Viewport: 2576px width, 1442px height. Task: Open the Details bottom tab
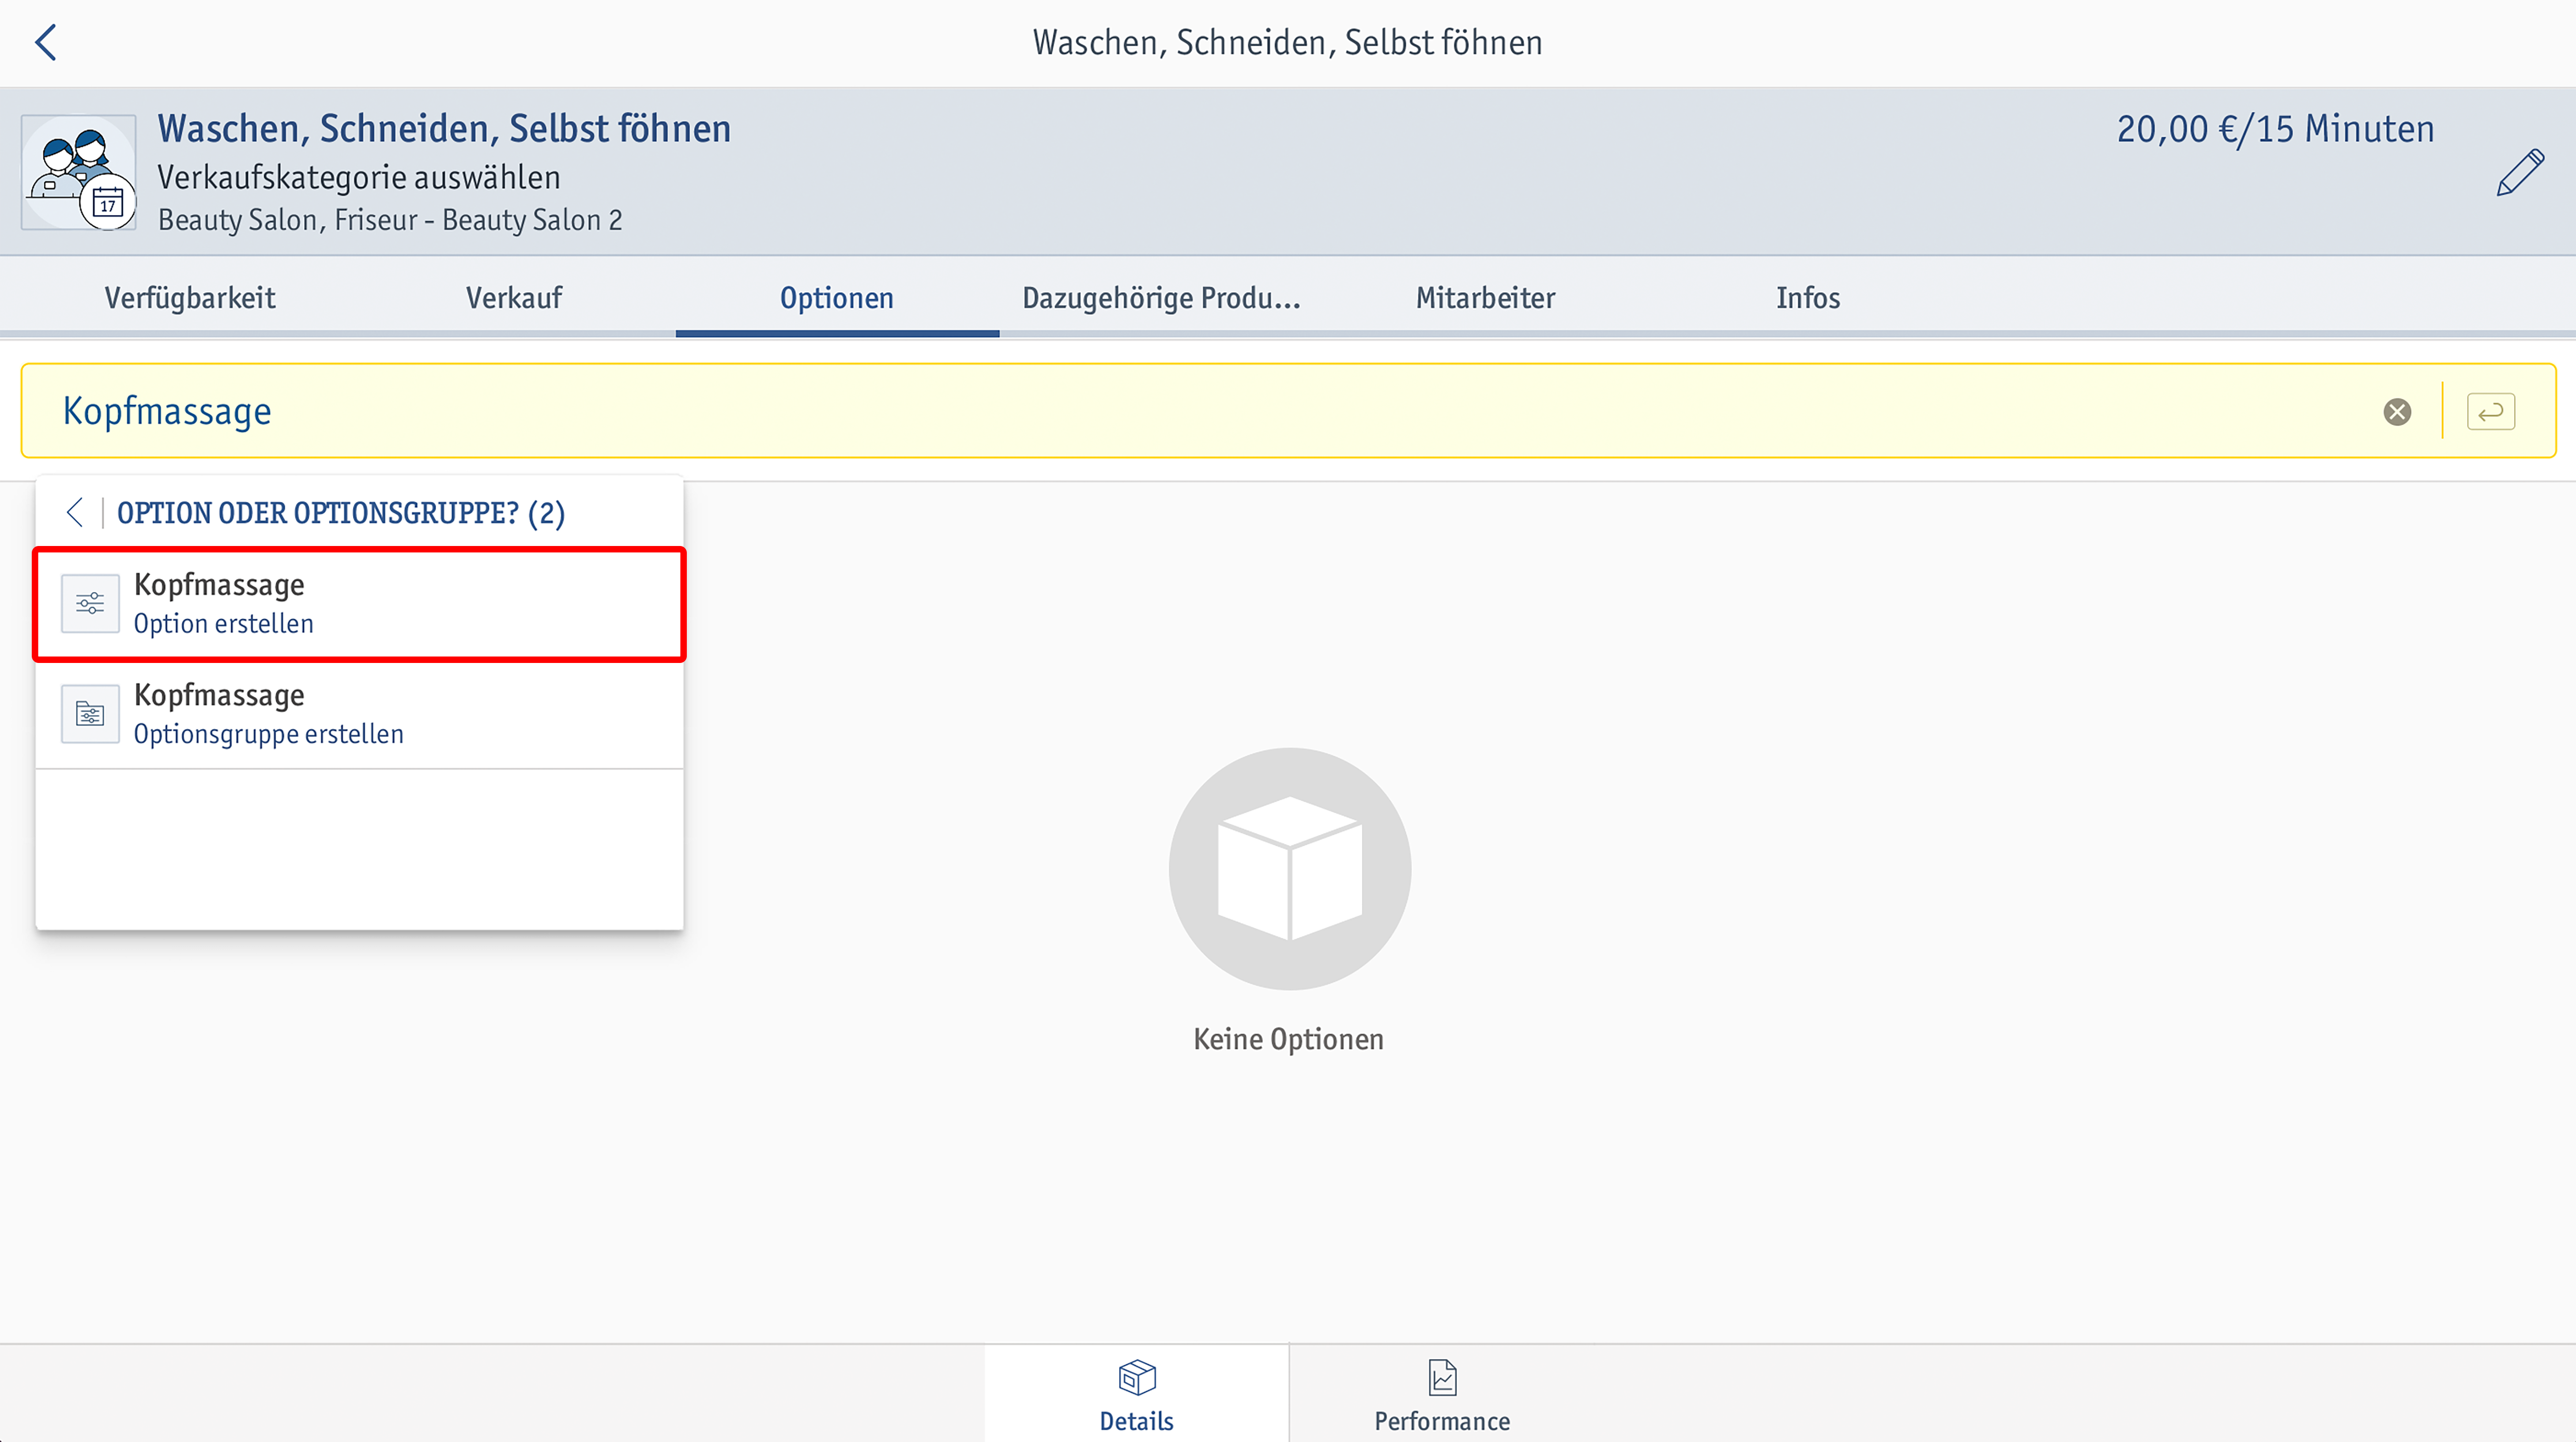point(1137,1394)
